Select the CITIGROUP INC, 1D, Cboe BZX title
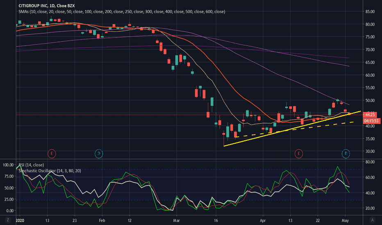Viewport: 382px width, 225px height. 47,6
